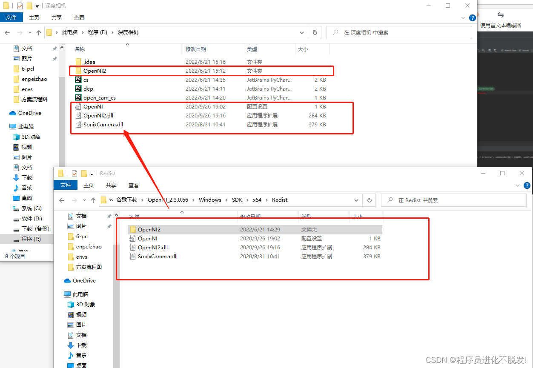Open the Help question mark icon
Screen dimensions: 533x368
click(473, 18)
